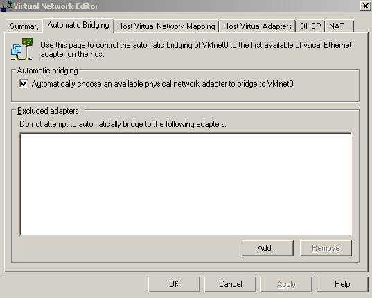
Task: Click the Remove button
Action: (x=326, y=248)
